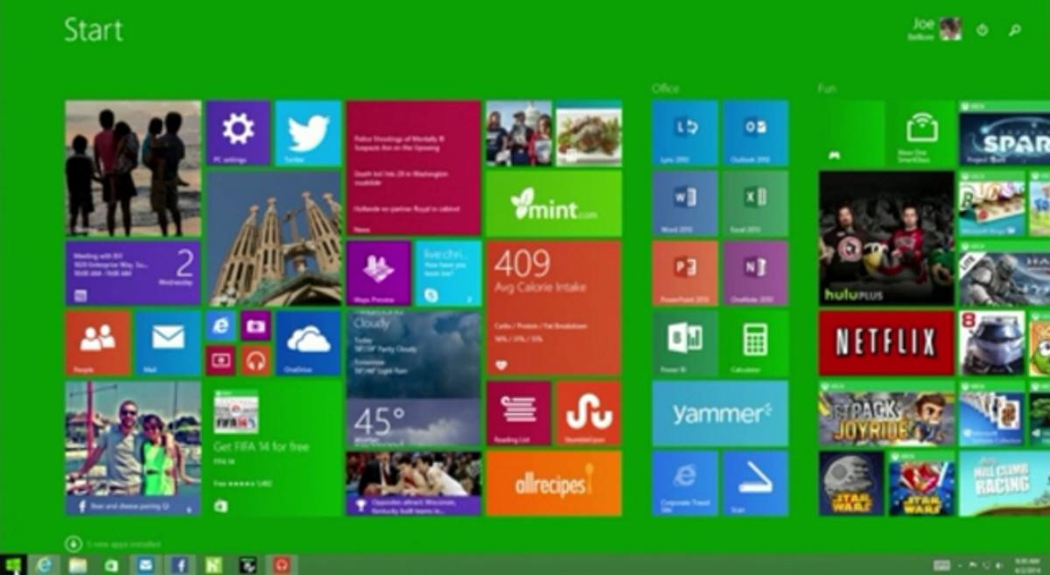Image resolution: width=1050 pixels, height=575 pixels.
Task: Click the Windows Start button on taskbar
Action: (12, 564)
